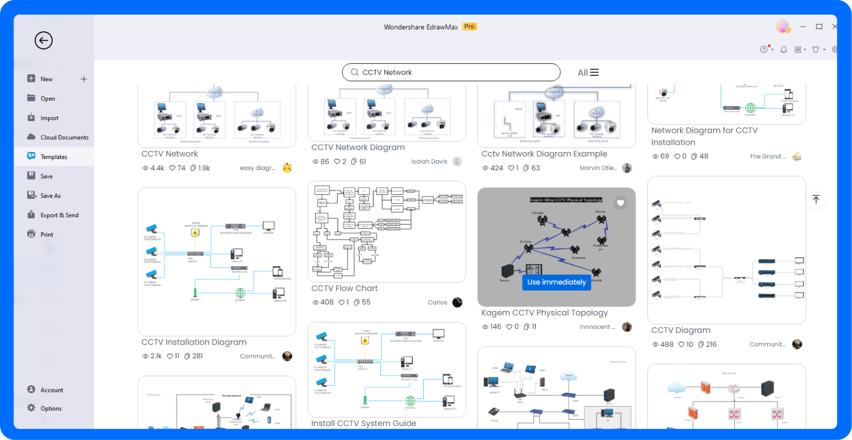Like Kagem CCTV Physical Topology stats heart

click(509, 327)
